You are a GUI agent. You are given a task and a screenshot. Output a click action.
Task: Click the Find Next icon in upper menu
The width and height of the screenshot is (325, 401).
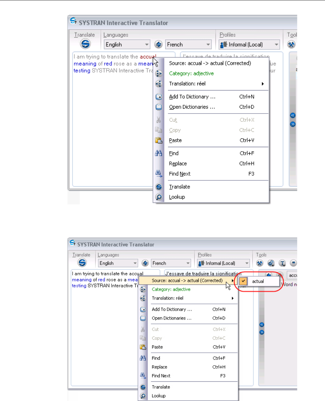(x=159, y=174)
